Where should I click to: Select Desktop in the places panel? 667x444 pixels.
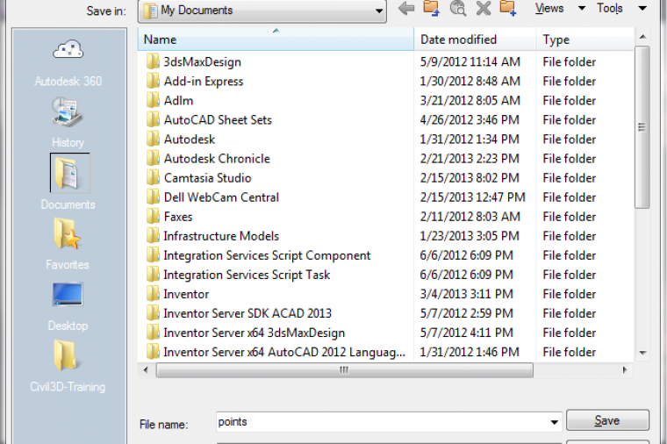(68, 304)
